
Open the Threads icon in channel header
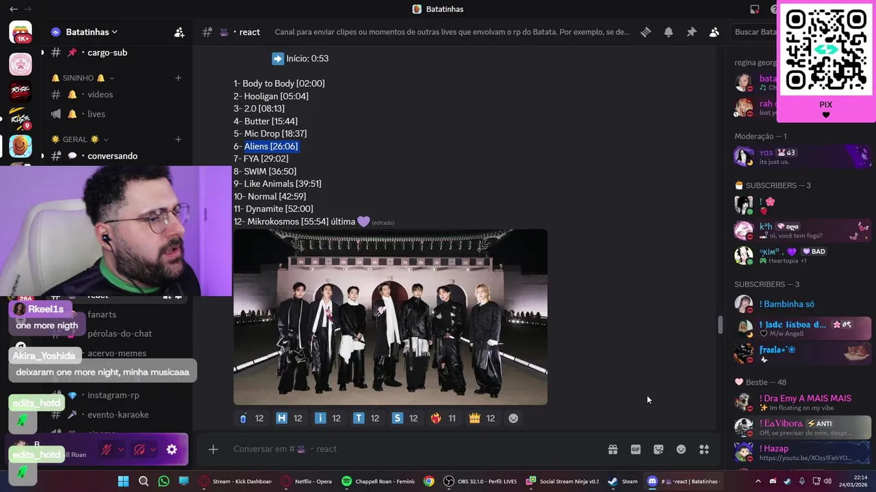coord(645,32)
